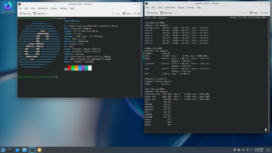Click Find in the bash Konsole toolbar
Image resolution: width=272 pixels, height=153 pixels.
[137, 14]
